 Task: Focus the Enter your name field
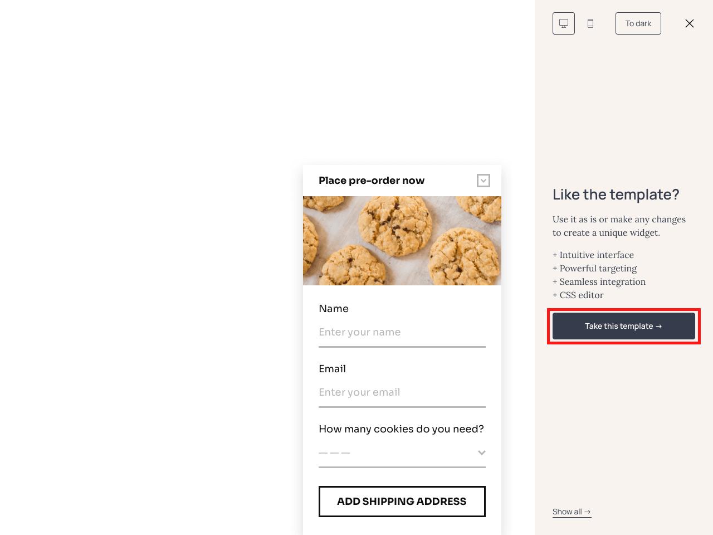click(402, 332)
